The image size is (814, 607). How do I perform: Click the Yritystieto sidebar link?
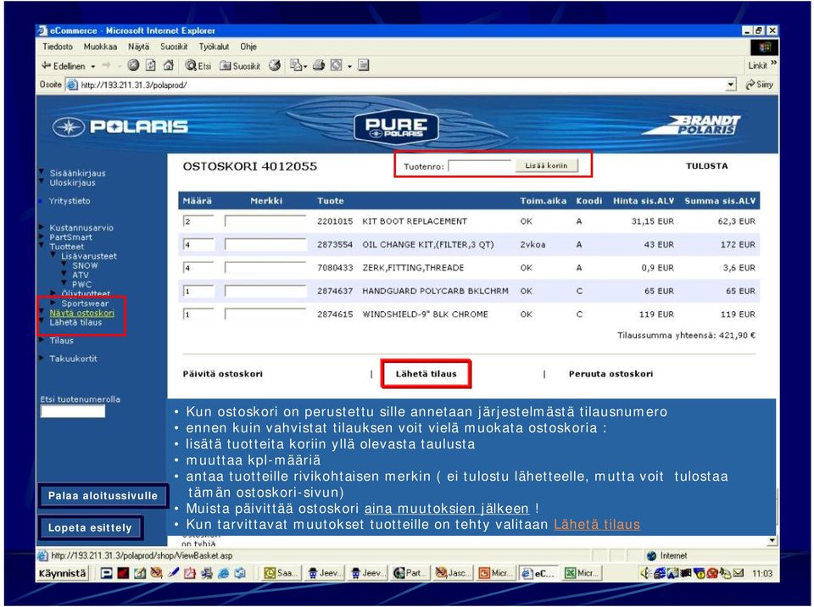(x=70, y=200)
